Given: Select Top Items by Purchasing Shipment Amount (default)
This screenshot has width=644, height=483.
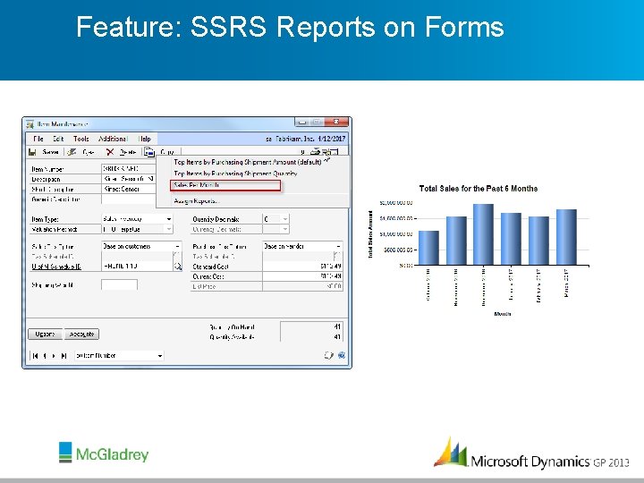Looking at the screenshot, I should click(248, 162).
